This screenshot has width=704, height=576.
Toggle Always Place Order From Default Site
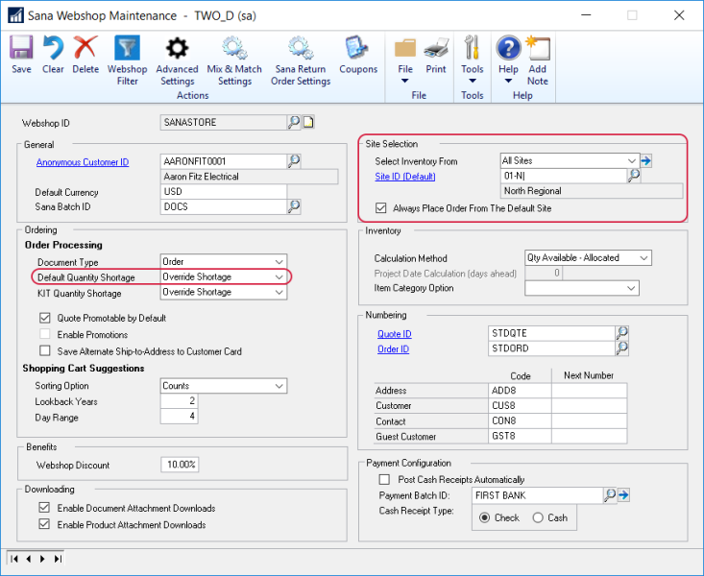coord(380,208)
